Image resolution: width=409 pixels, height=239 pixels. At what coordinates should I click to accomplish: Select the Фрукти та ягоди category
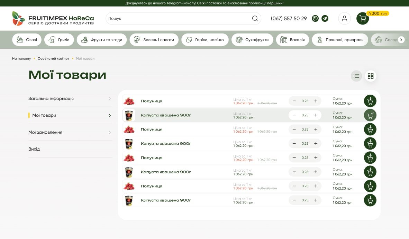102,40
